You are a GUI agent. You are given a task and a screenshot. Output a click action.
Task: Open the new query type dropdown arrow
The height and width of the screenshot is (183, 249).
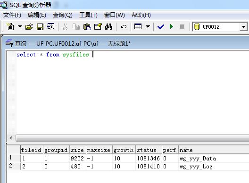coord(20,26)
